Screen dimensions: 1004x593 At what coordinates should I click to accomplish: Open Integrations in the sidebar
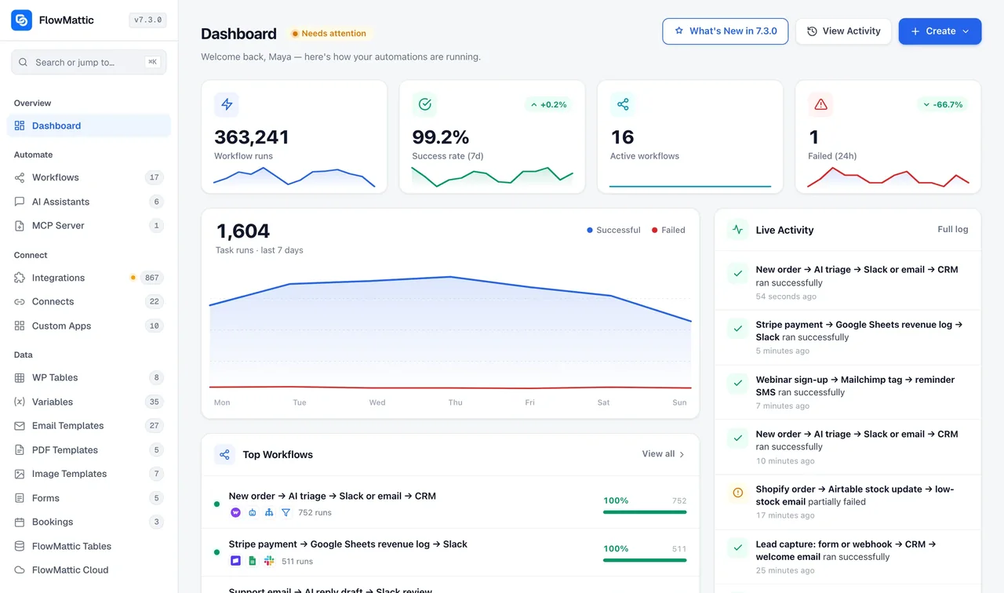[x=89, y=278]
